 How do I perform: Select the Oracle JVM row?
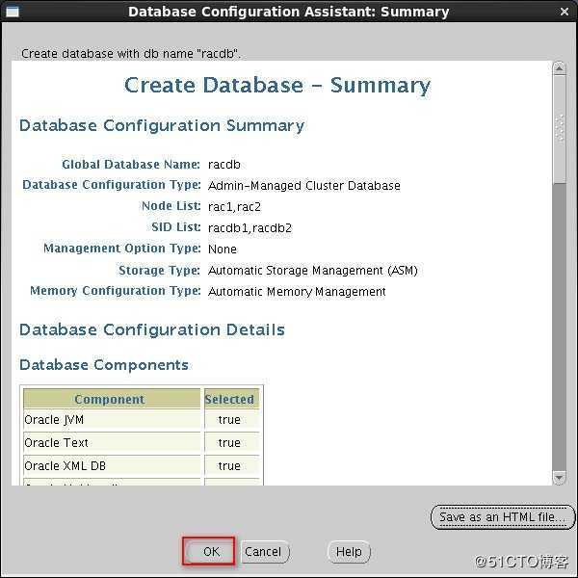(142, 420)
